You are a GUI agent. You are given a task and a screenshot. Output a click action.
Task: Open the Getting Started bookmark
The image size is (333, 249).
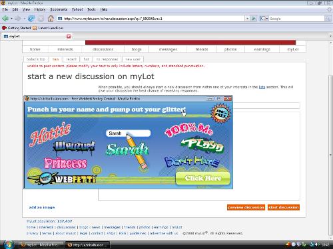tap(16, 28)
